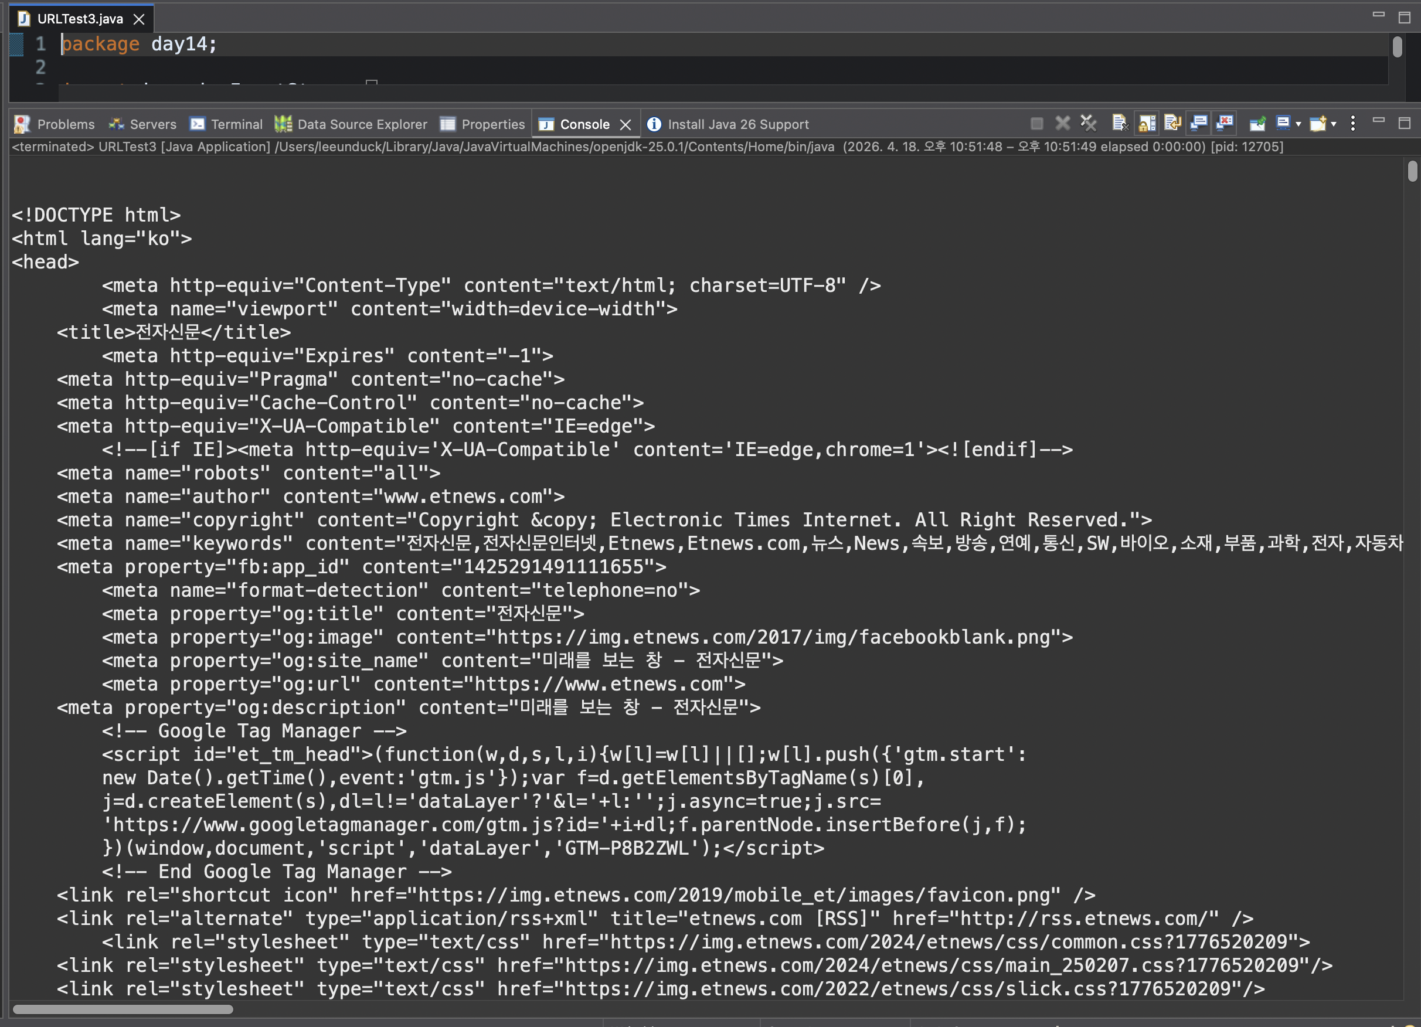Viewport: 1421px width, 1027px height.
Task: Pin the current console
Action: 1257,124
